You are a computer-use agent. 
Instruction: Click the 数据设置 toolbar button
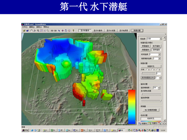click(x=137, y=31)
